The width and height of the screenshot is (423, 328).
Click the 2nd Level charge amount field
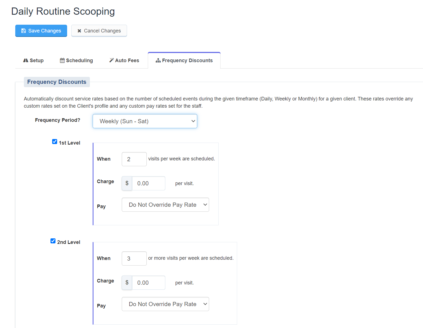tap(149, 283)
